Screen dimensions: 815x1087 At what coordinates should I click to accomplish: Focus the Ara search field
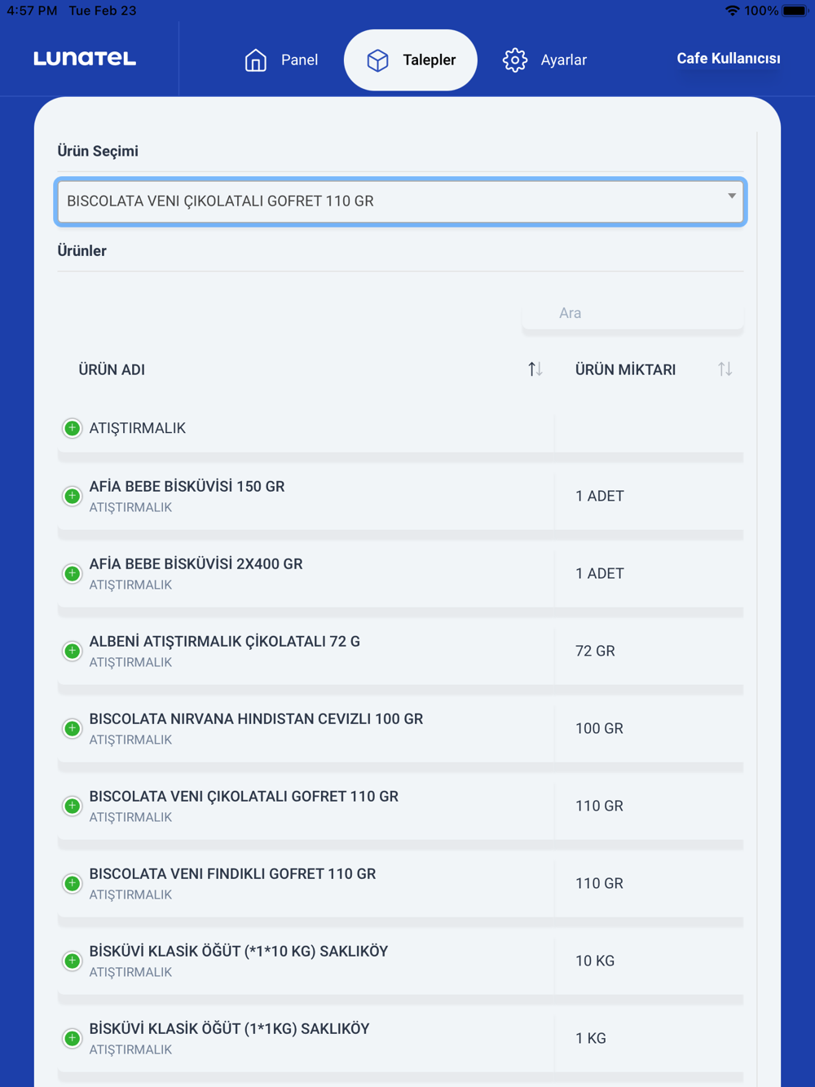click(632, 313)
